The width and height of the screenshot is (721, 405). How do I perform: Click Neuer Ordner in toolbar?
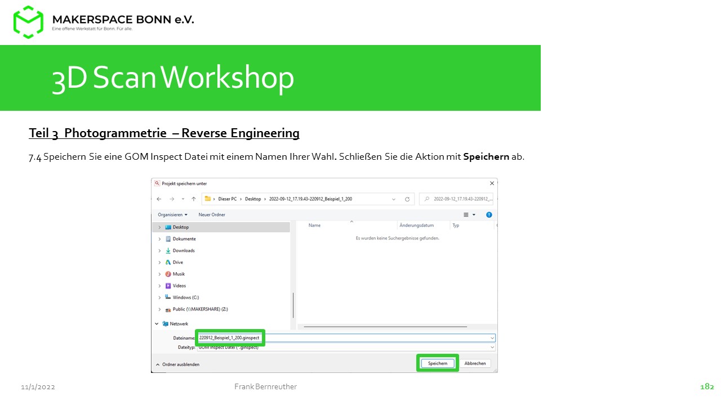tap(212, 215)
